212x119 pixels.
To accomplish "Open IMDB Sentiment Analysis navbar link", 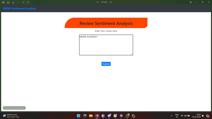I will click(x=20, y=8).
